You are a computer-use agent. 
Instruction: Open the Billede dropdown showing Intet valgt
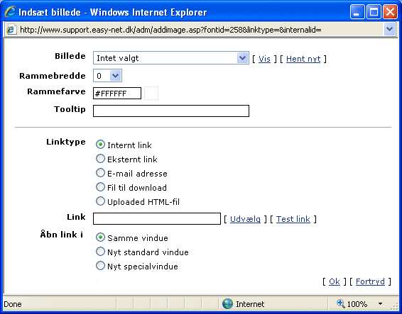[x=171, y=58]
